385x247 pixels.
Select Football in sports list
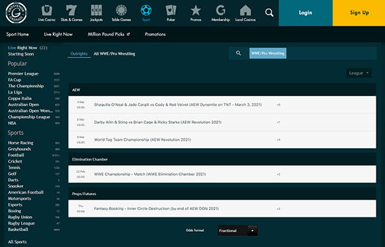(x=16, y=155)
